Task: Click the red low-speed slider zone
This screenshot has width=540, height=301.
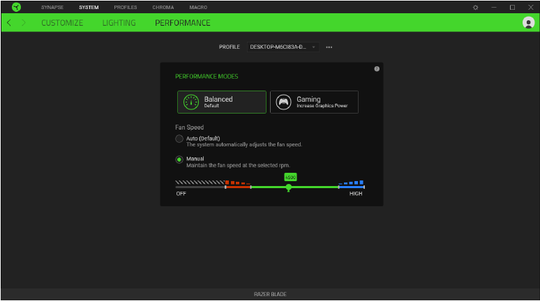Action: (238, 187)
